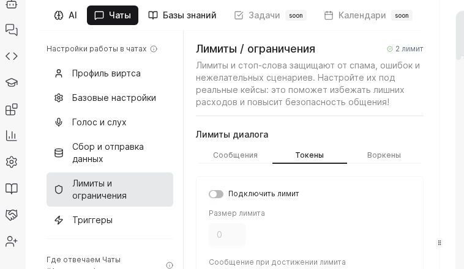The image size is (464, 269).
Task: Open the Базы знаний tab
Action: (x=182, y=15)
